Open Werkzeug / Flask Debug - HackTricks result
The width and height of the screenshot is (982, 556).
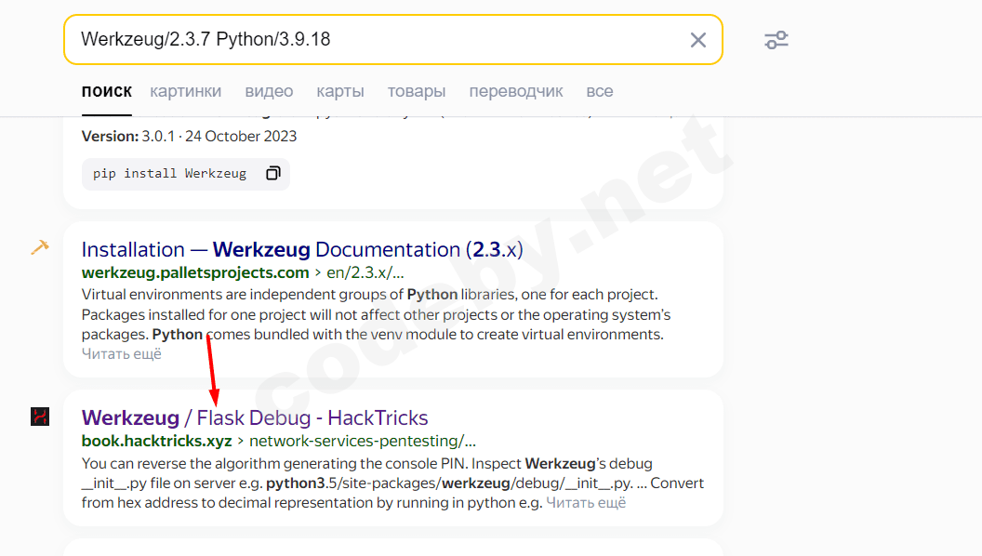click(x=254, y=417)
